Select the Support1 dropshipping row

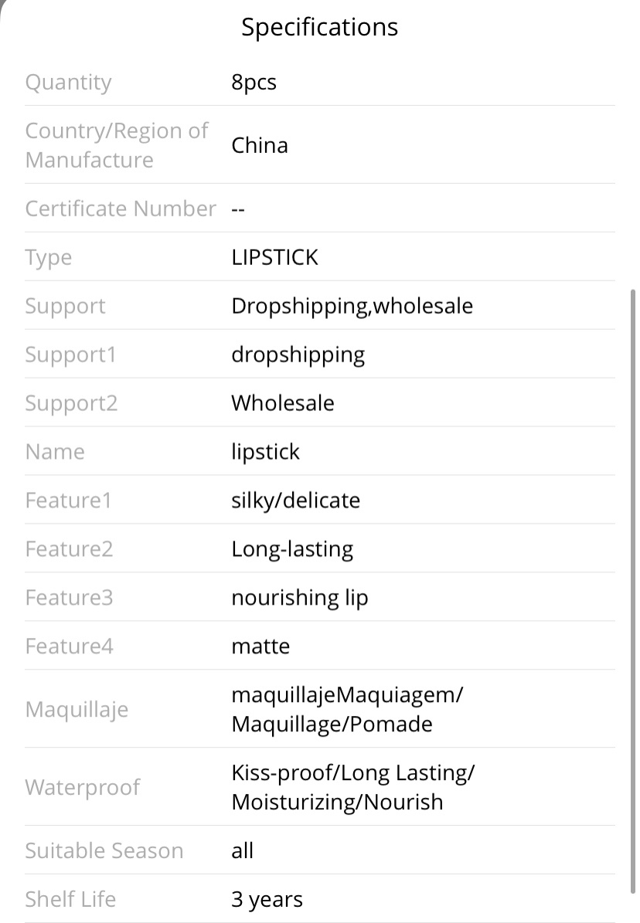pos(319,355)
